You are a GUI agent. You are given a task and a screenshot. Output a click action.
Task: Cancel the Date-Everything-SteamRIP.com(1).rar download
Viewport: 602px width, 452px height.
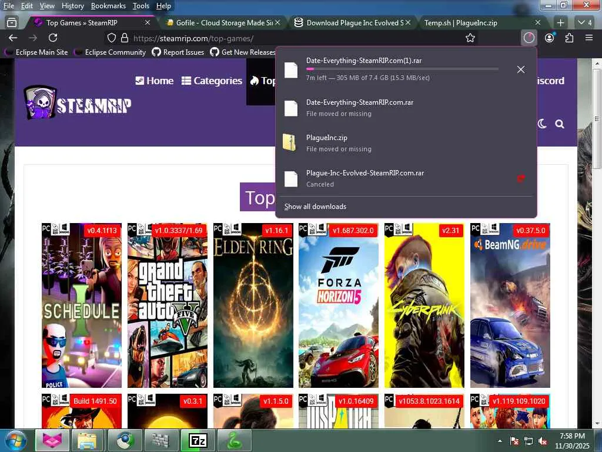click(x=521, y=69)
